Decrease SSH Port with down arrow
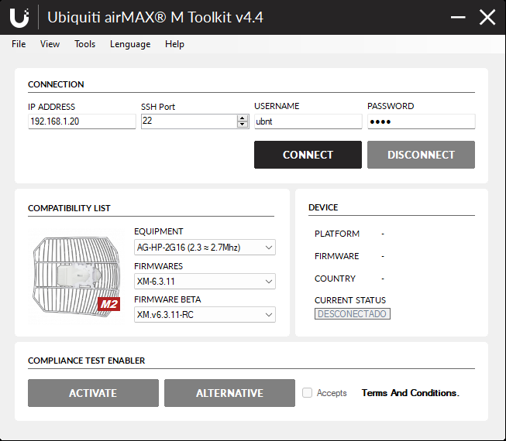The image size is (506, 441). point(243,125)
